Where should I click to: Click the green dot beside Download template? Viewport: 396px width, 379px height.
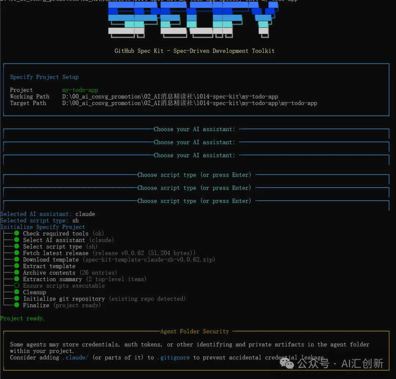[16, 260]
